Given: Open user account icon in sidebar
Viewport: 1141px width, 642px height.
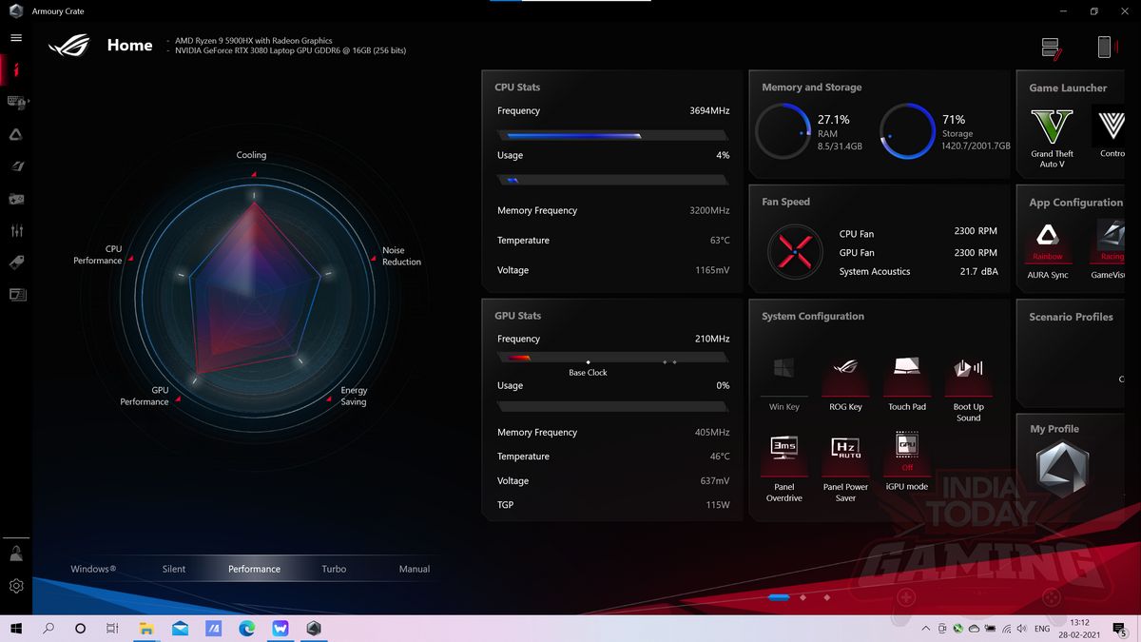Looking at the screenshot, I should 16,554.
